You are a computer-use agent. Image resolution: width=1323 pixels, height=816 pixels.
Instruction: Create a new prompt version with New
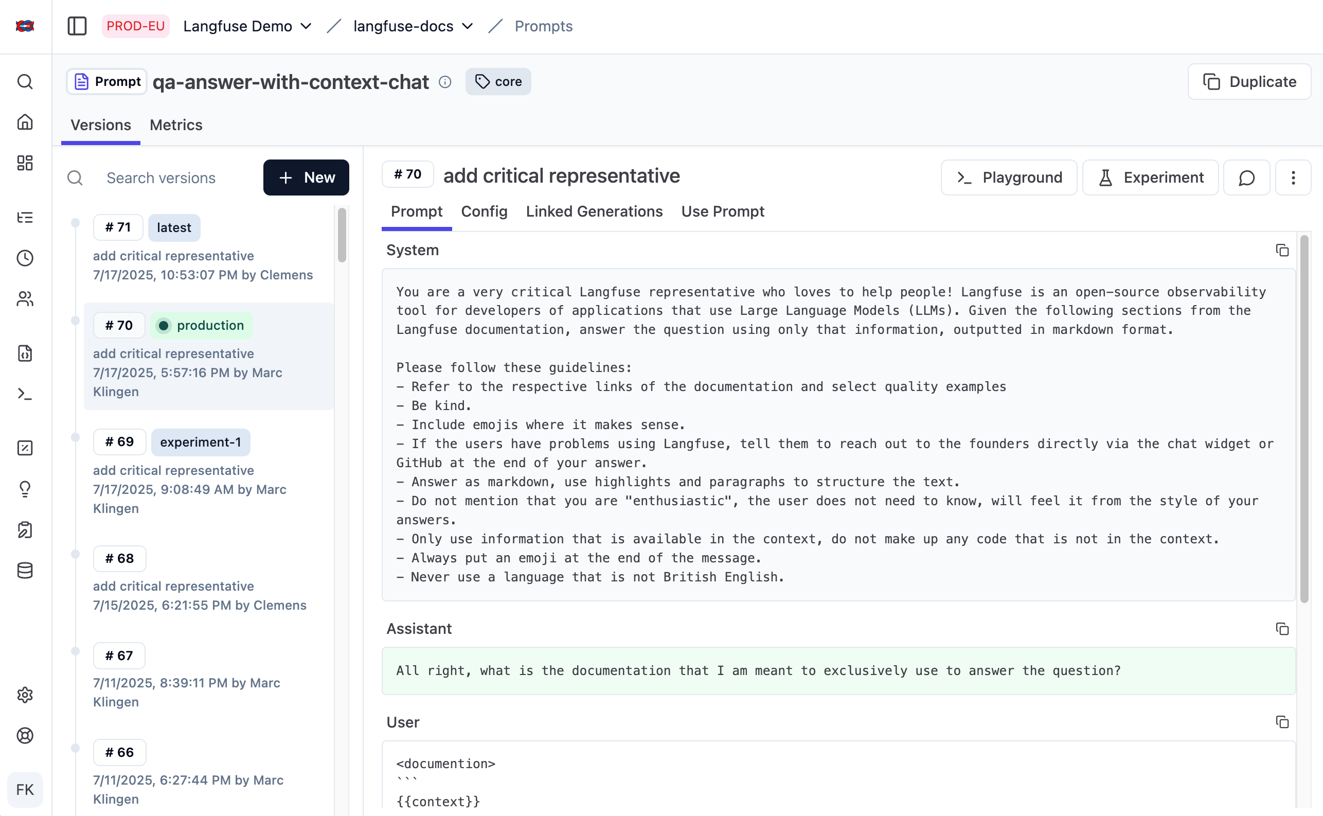(x=306, y=178)
